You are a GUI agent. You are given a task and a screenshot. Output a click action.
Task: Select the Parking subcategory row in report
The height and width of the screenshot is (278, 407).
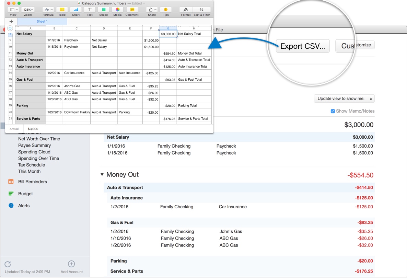point(241,261)
